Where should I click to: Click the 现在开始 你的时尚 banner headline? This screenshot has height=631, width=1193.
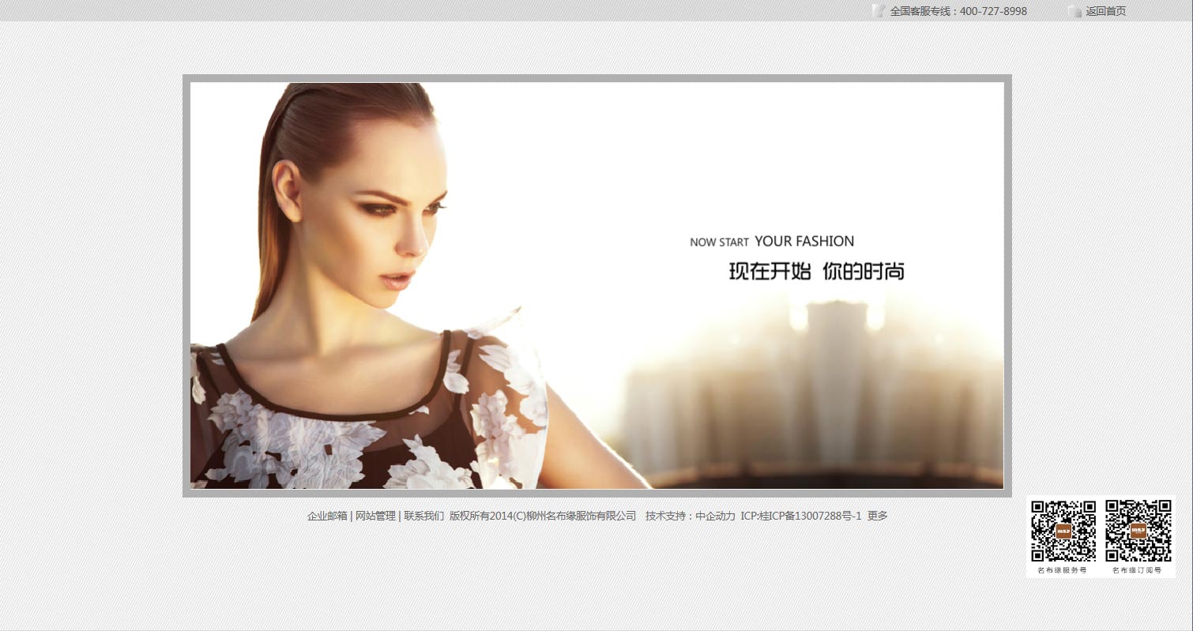816,272
